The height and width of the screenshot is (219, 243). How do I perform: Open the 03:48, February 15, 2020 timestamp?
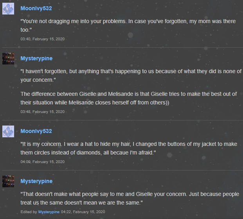(x=42, y=111)
